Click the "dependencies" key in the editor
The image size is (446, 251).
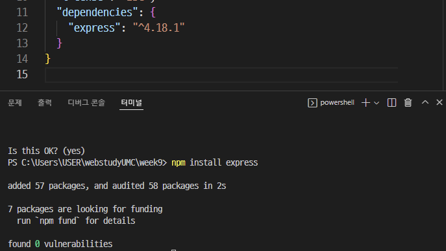tap(97, 12)
